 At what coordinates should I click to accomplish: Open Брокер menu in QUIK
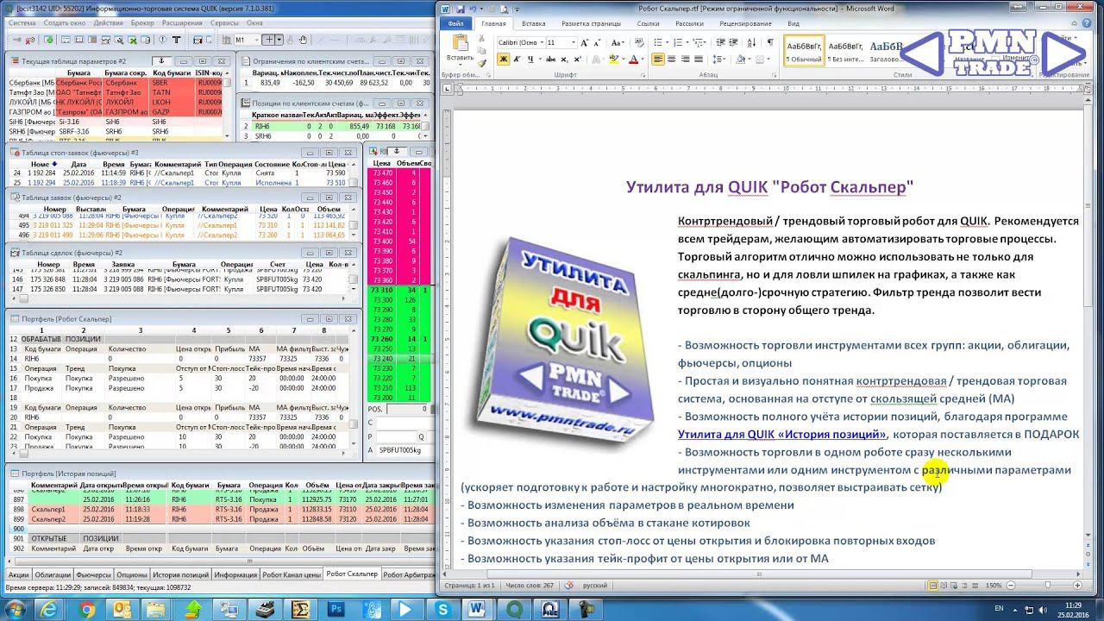click(x=142, y=22)
